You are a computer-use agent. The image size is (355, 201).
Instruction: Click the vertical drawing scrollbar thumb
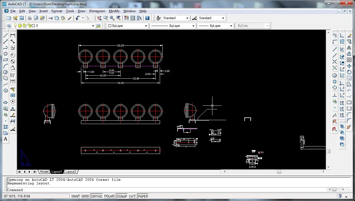pos(328,151)
